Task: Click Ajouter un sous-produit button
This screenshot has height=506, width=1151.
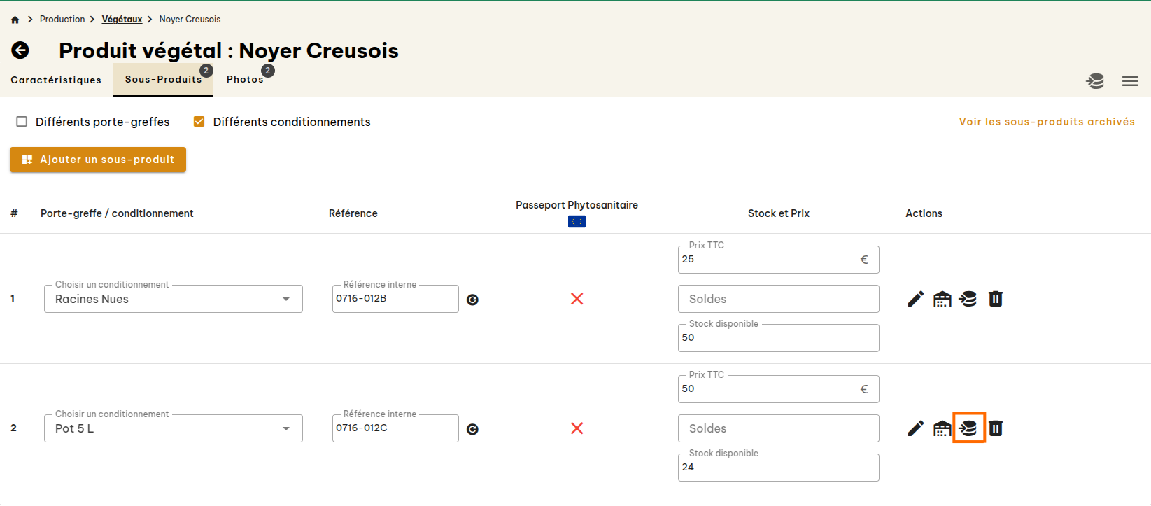Action: pos(98,160)
